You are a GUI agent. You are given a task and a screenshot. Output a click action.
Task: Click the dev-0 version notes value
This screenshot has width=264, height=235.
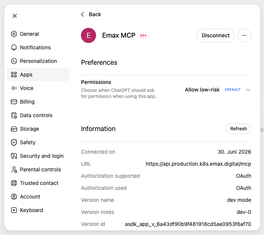pos(244,212)
